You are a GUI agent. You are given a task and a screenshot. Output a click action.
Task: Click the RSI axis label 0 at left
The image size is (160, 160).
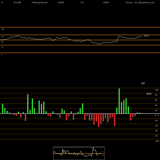(x=2, y=55)
